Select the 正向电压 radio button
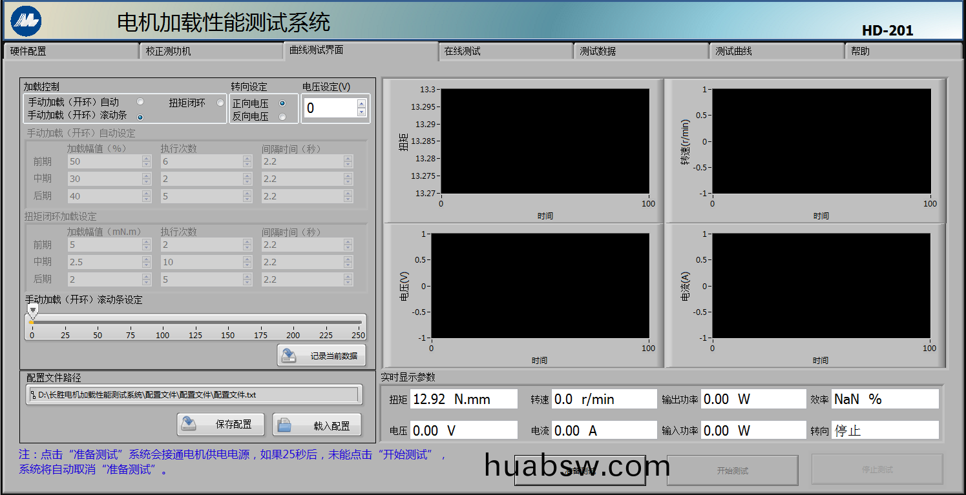 point(282,103)
